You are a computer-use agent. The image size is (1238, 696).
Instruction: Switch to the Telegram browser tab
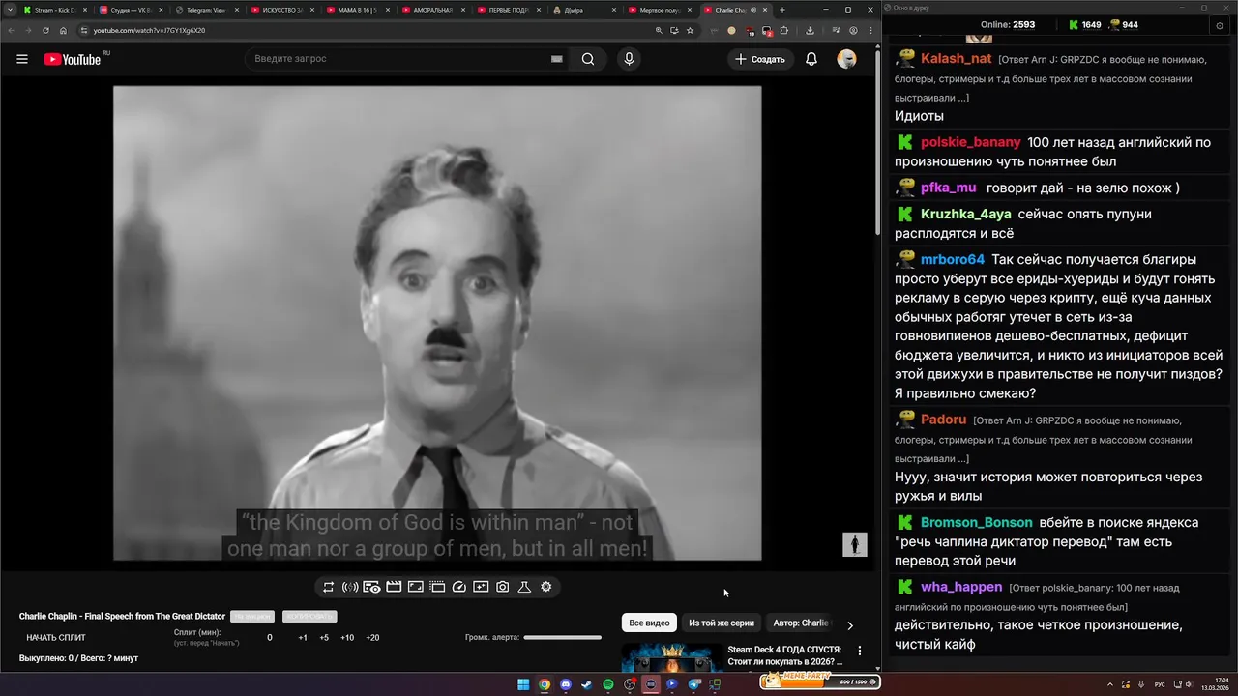point(205,10)
